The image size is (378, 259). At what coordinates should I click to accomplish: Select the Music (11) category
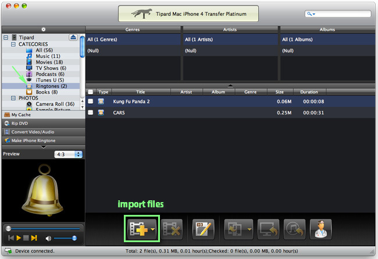[48, 56]
